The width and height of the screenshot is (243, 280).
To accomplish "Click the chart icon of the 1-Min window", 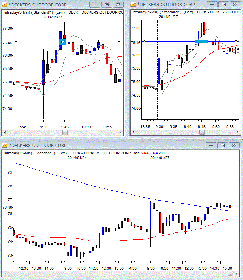I will click(133, 5).
